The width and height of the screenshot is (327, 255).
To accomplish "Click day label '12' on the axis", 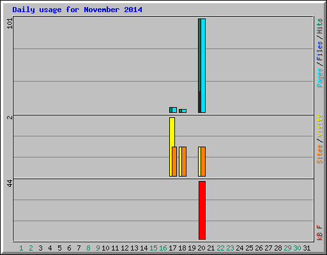I will [125, 248].
